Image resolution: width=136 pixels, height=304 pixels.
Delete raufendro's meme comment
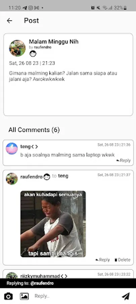pos(122,260)
